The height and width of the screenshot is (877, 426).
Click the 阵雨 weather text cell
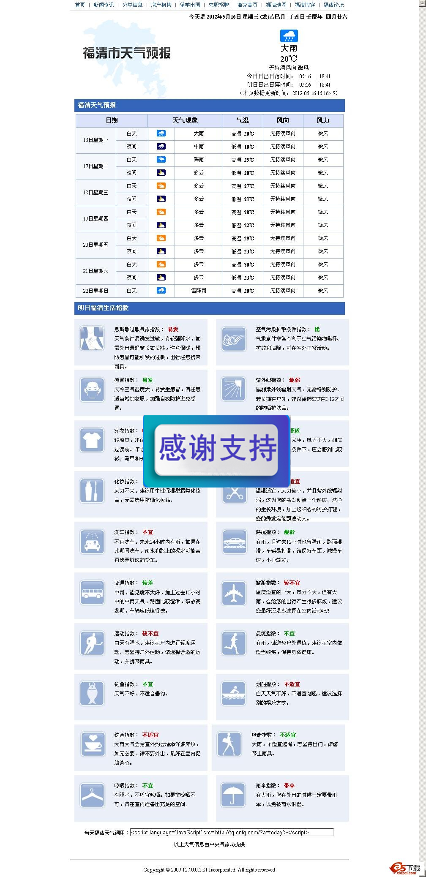(x=199, y=160)
